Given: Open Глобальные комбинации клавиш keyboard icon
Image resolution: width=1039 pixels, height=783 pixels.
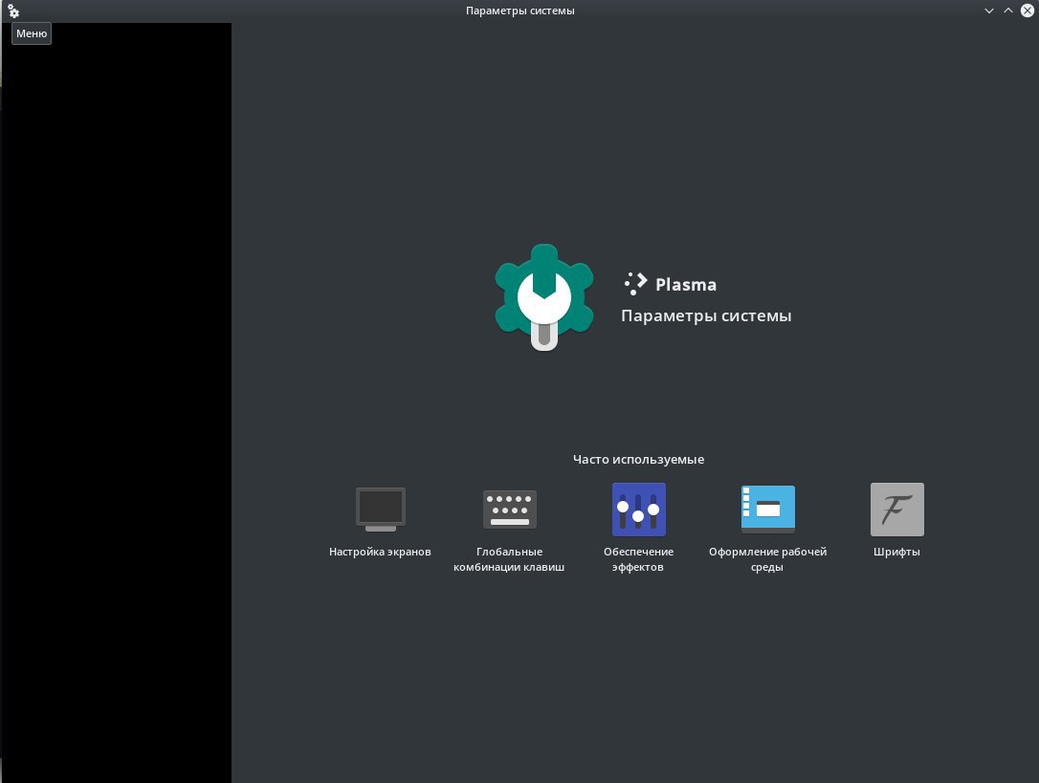Looking at the screenshot, I should click(510, 510).
